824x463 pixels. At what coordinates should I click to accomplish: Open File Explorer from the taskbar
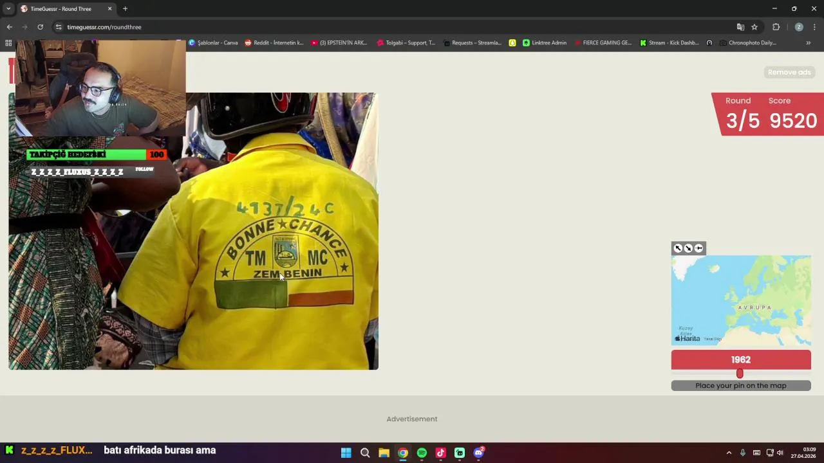pyautogui.click(x=384, y=453)
